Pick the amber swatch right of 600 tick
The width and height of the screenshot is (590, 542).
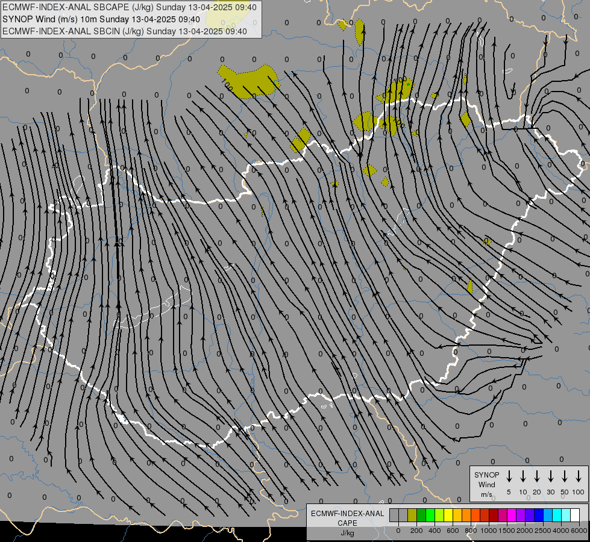tap(457, 516)
